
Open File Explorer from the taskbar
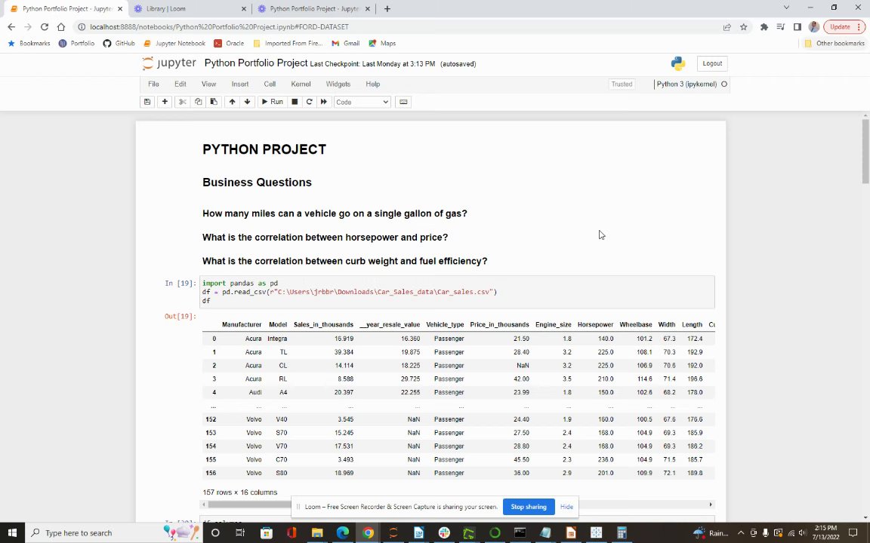(x=317, y=533)
